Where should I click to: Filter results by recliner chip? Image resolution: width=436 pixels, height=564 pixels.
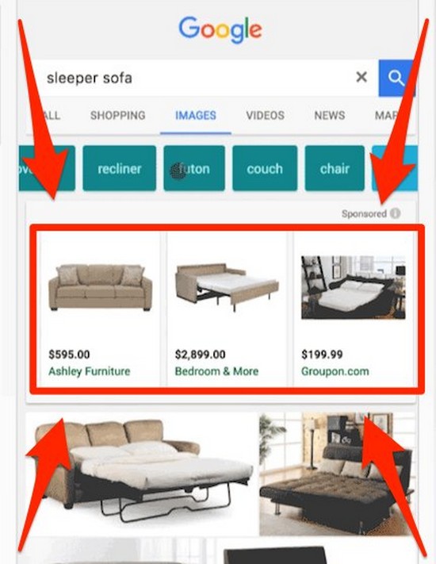point(120,168)
